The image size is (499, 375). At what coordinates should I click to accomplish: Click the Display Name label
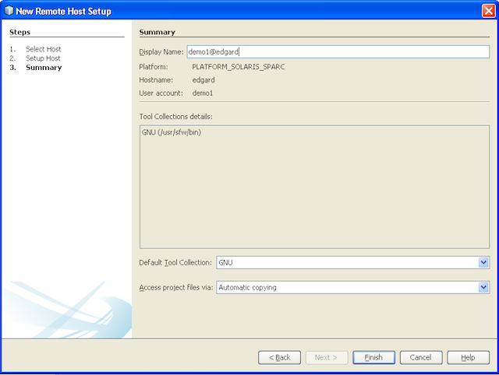click(x=161, y=52)
